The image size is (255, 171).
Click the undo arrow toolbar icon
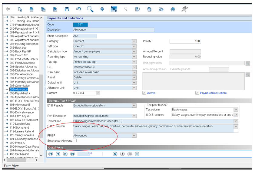tap(79, 9)
